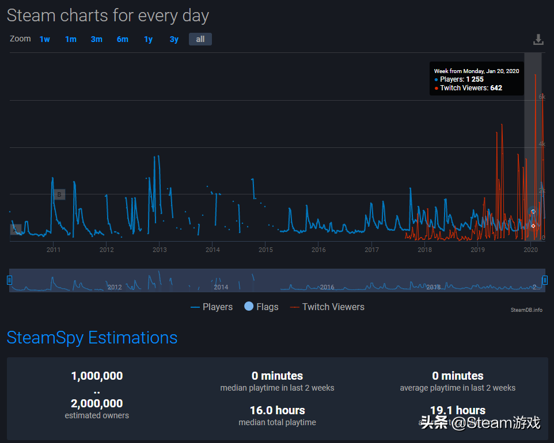Click the Twitch Viewers diamond data point
Image resolution: width=554 pixels, height=443 pixels.
click(x=533, y=226)
